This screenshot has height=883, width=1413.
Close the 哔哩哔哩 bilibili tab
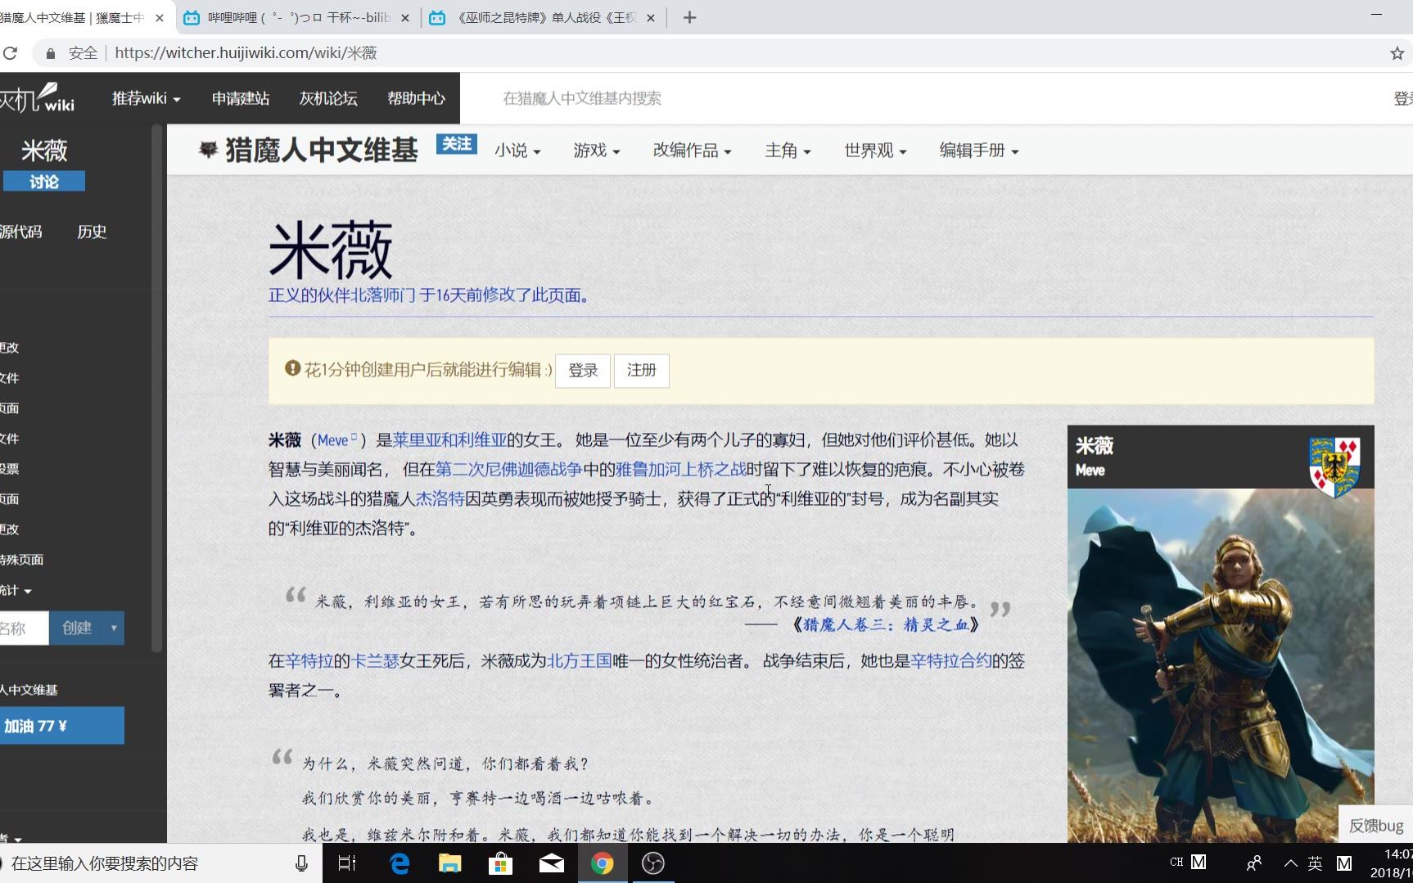[x=404, y=17]
